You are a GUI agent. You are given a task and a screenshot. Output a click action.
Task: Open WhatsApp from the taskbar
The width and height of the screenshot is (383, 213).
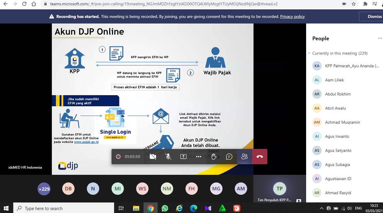click(x=165, y=208)
